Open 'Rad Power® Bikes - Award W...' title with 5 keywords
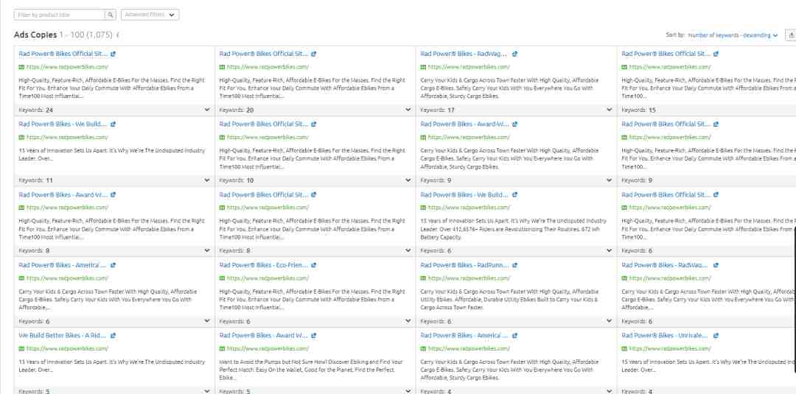This screenshot has width=796, height=394. pos(263,336)
